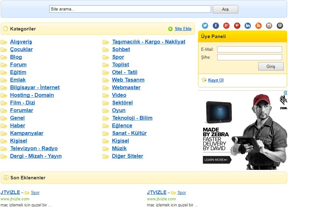313x207 pixels.
Task: Click the folder icon beside Toplist
Action: point(106,65)
